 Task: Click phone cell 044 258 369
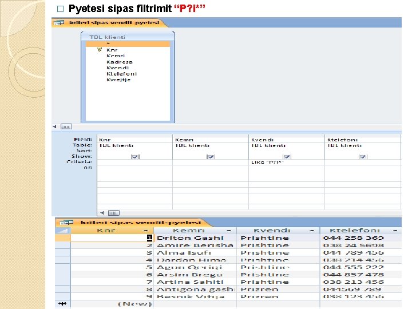360,238
